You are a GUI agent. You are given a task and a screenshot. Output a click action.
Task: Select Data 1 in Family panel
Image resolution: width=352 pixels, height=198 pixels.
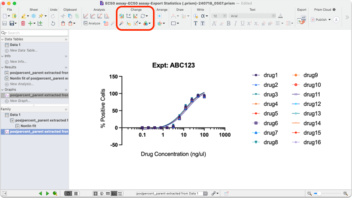pyautogui.click(x=15, y=115)
